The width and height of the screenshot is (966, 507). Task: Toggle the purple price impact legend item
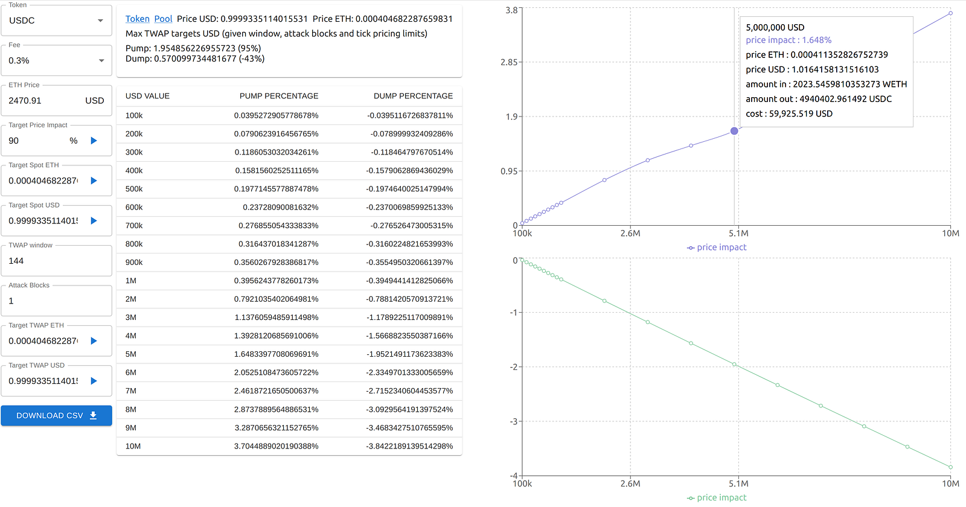pyautogui.click(x=717, y=247)
